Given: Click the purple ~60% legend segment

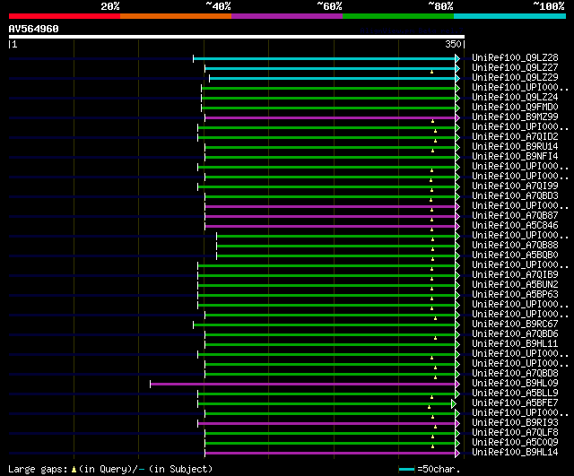Looking at the screenshot, I should (287, 16).
